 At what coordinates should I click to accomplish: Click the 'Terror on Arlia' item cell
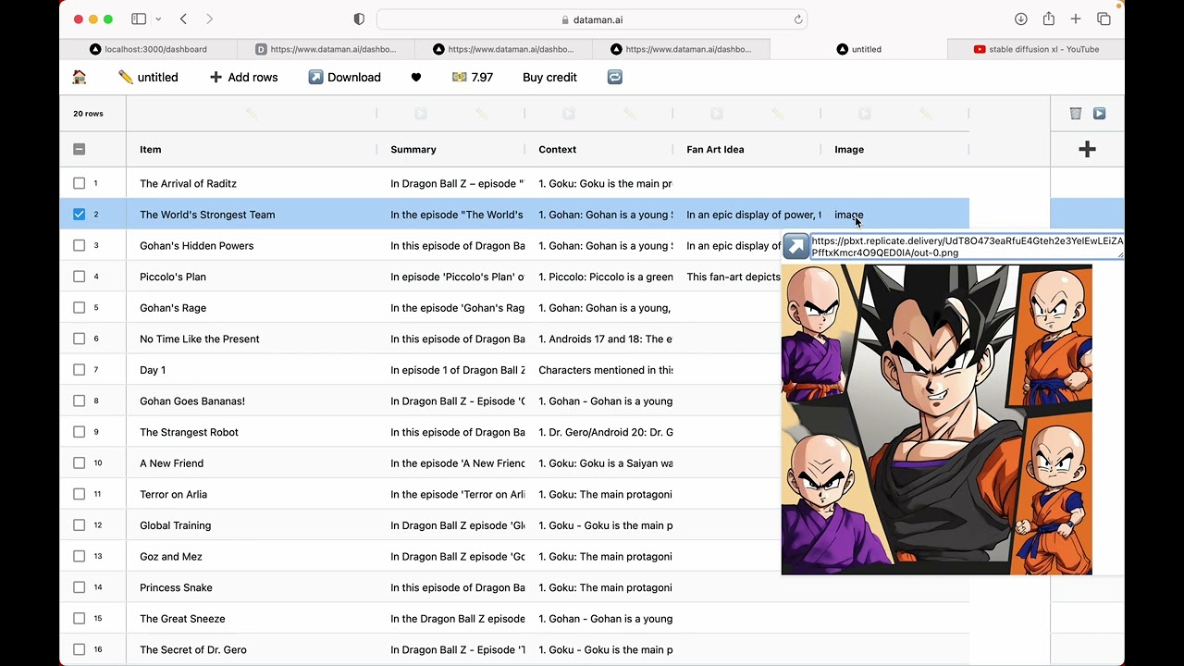[x=251, y=494]
